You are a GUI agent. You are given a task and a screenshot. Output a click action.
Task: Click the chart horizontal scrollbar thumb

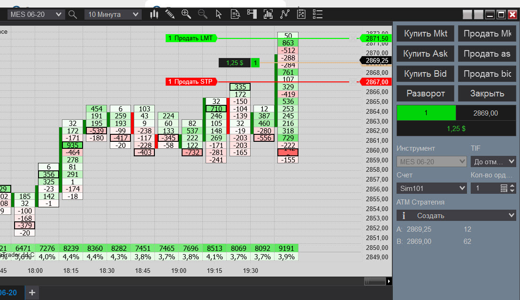coord(375,281)
